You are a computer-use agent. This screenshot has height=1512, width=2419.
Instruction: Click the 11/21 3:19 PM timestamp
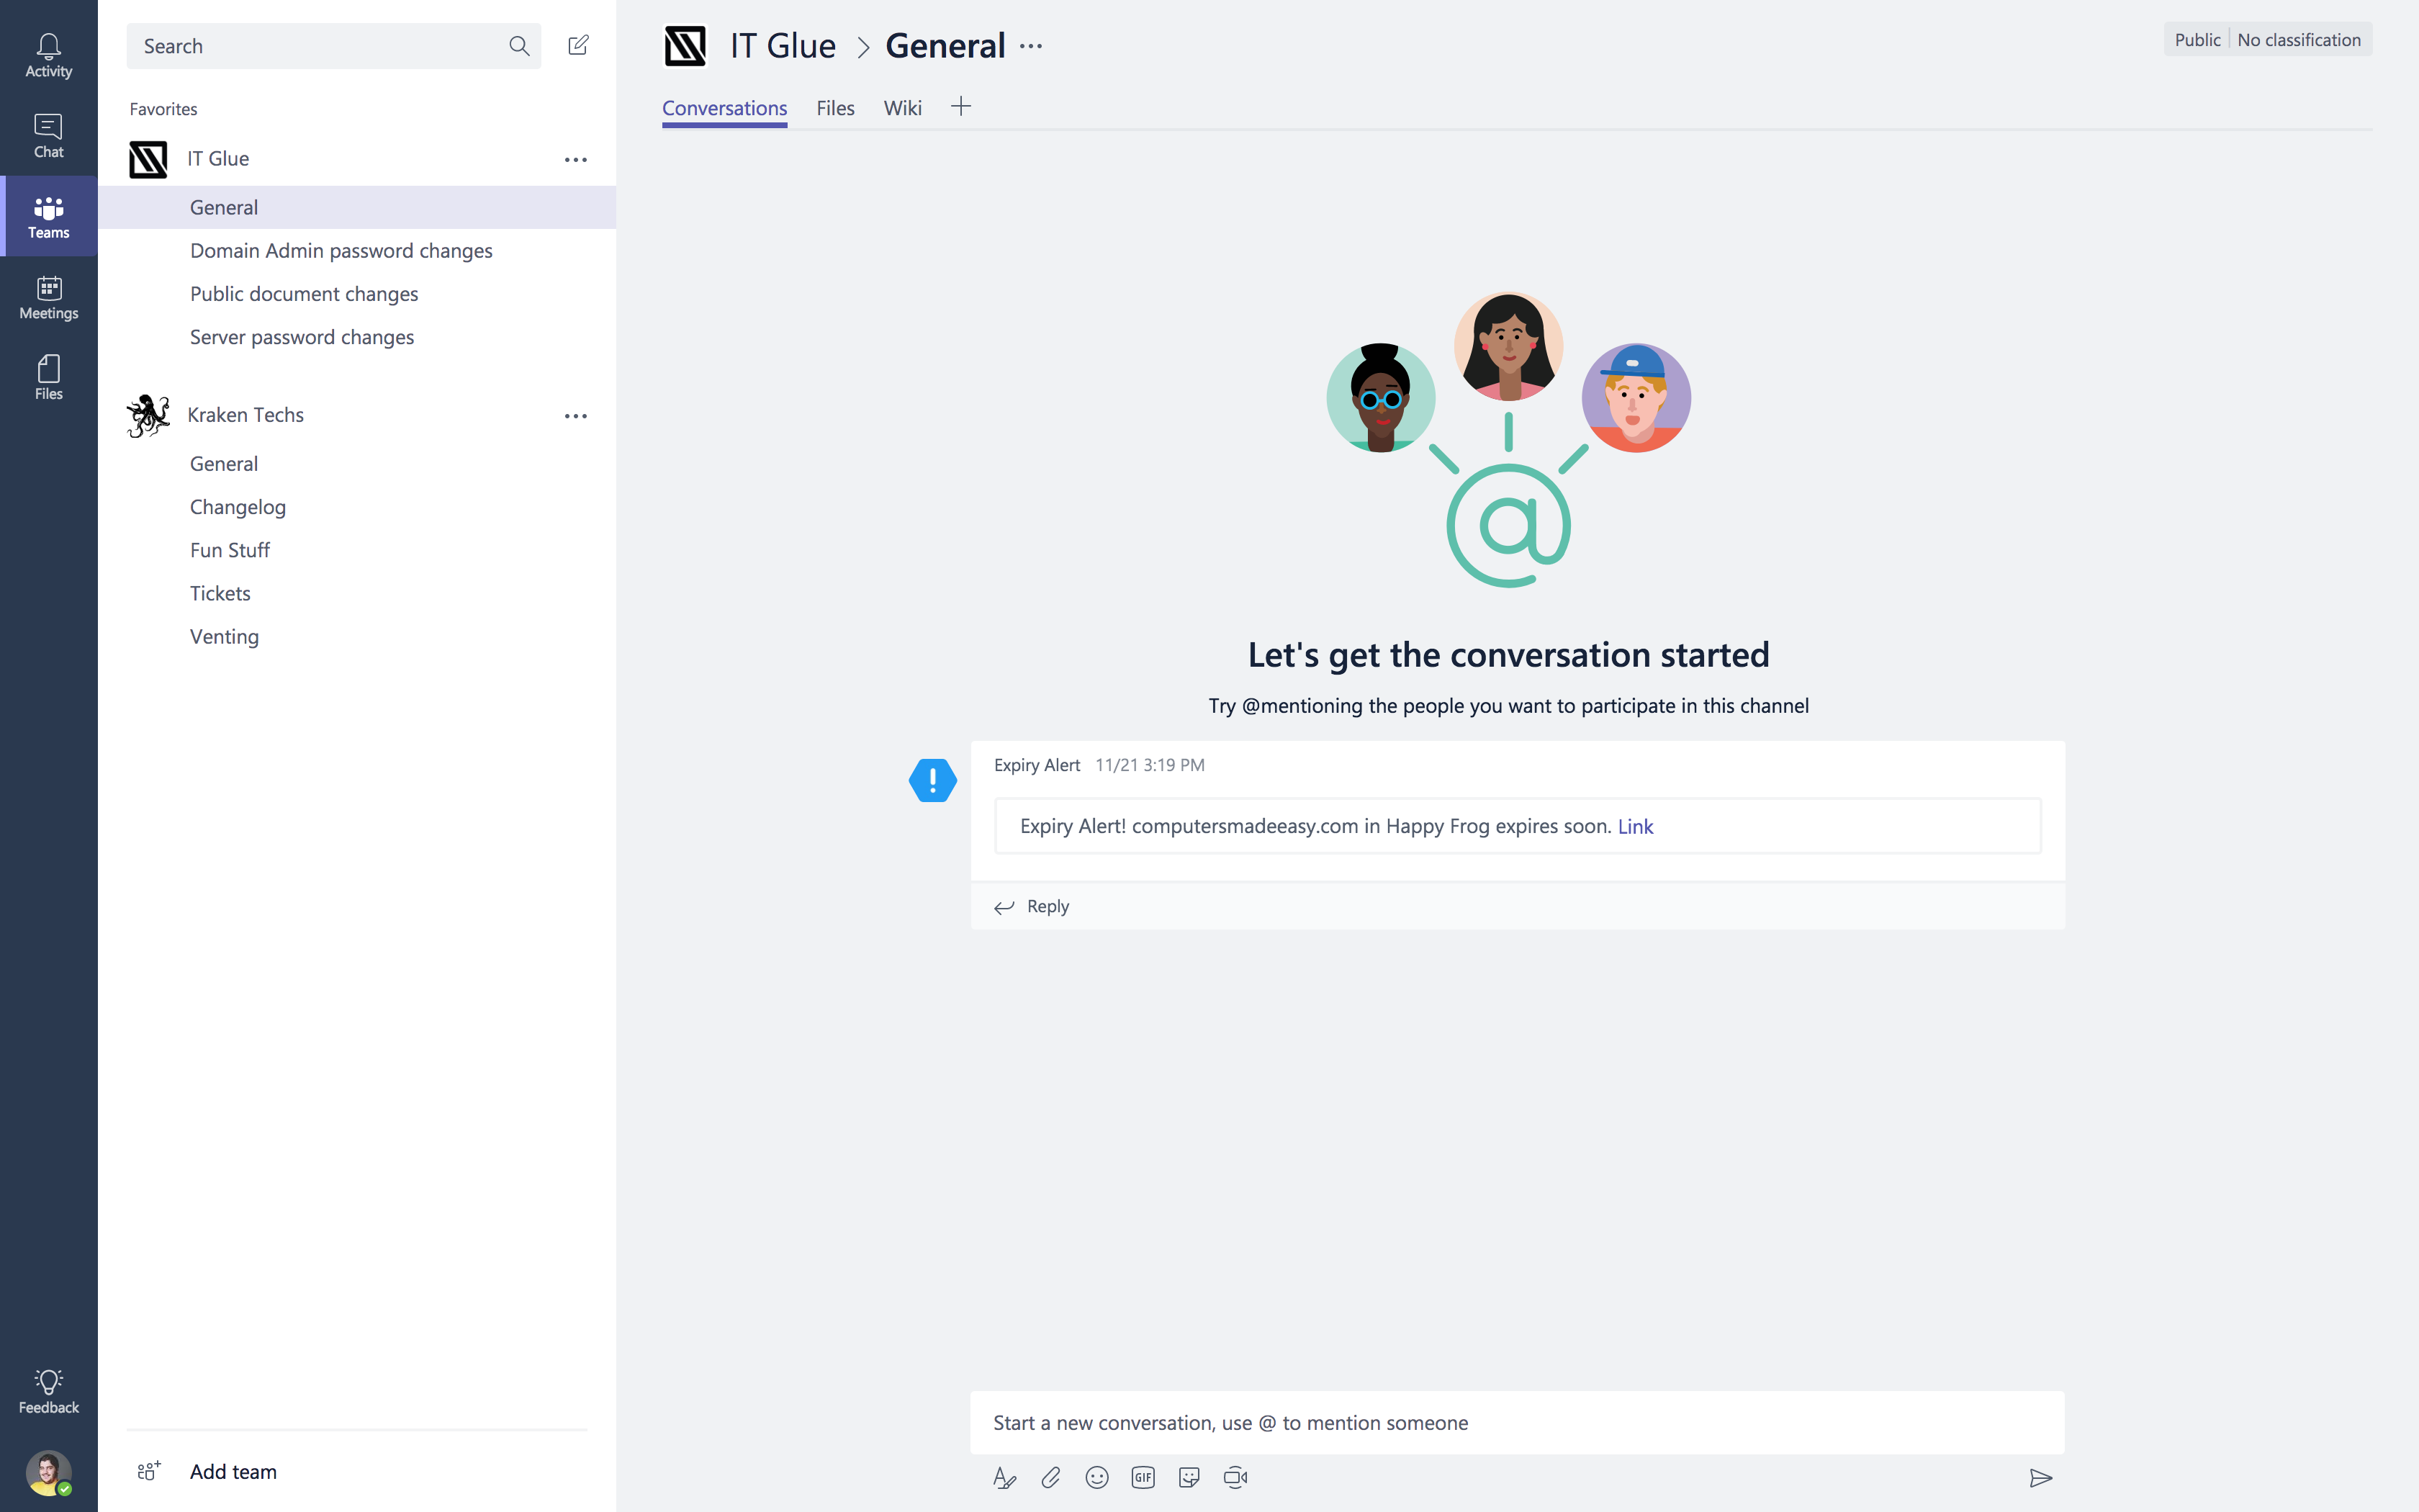click(x=1150, y=765)
